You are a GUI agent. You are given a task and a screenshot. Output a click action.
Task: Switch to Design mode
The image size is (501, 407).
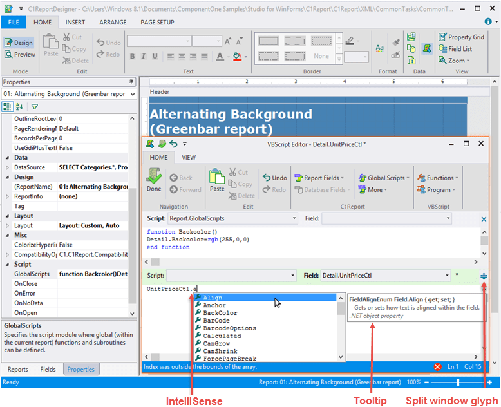pyautogui.click(x=19, y=43)
